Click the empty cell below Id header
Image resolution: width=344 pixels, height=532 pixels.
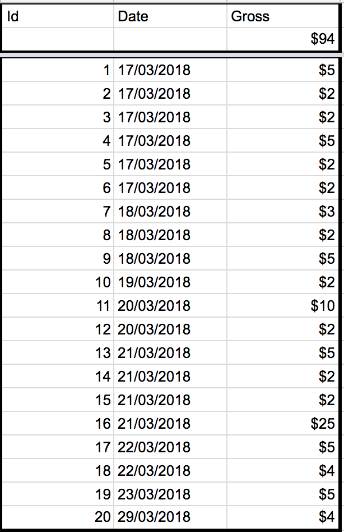58,39
